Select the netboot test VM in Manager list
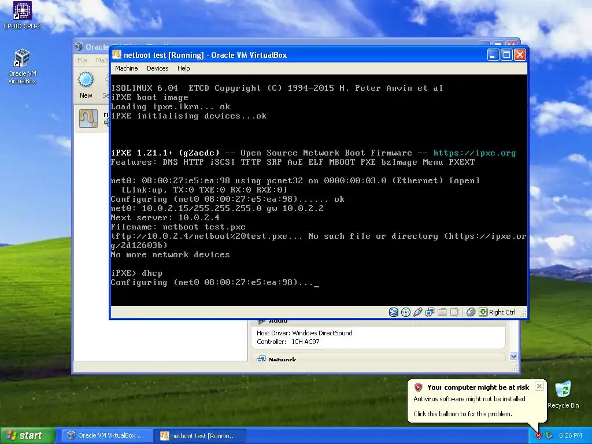 [x=92, y=119]
